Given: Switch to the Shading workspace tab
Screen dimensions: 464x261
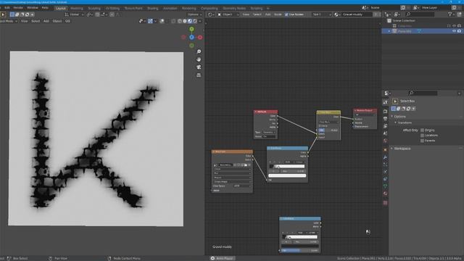Looking at the screenshot, I should coord(153,8).
